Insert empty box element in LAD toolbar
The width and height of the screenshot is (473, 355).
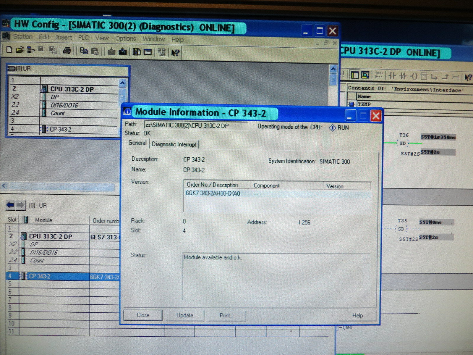[424, 77]
